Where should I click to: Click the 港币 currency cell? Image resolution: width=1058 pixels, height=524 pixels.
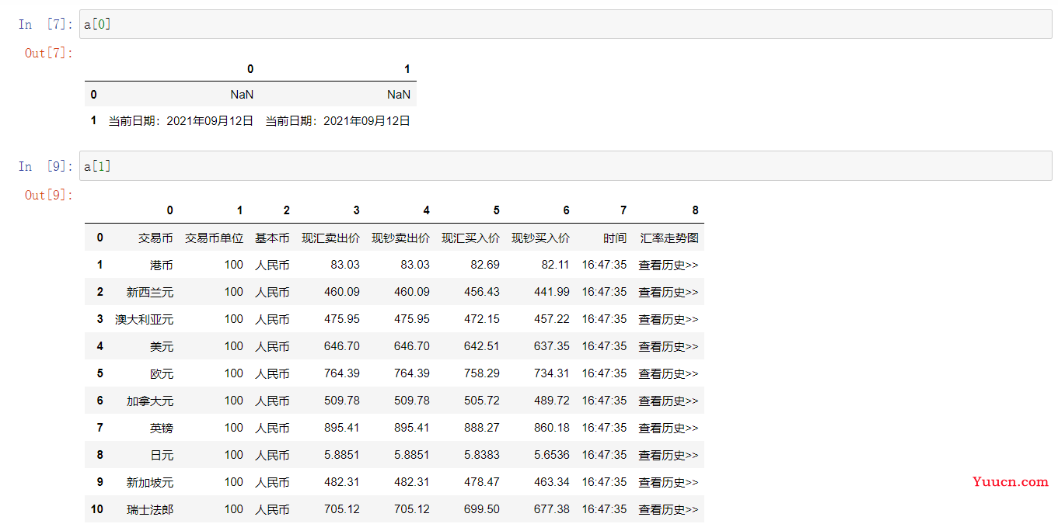point(162,265)
